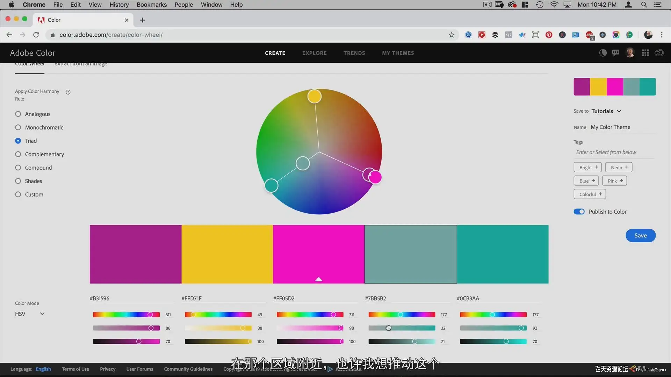Open the feedback chat bubble icon

coord(616,53)
